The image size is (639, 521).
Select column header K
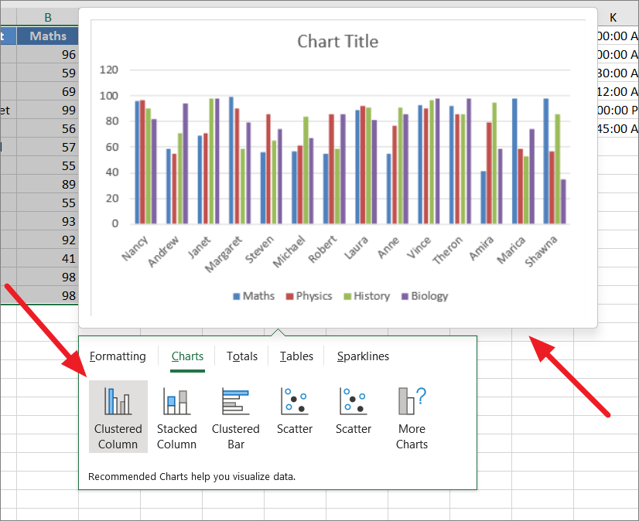click(x=613, y=16)
